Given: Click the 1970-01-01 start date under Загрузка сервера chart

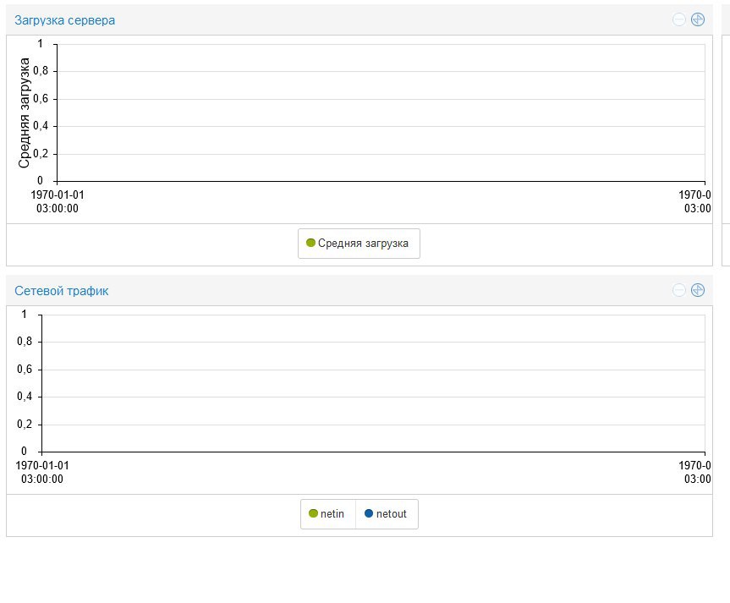Looking at the screenshot, I should pos(58,195).
